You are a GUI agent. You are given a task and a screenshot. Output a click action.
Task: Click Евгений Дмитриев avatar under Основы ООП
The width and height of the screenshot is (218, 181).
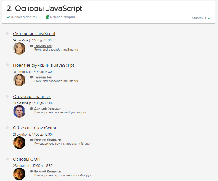point(19,174)
